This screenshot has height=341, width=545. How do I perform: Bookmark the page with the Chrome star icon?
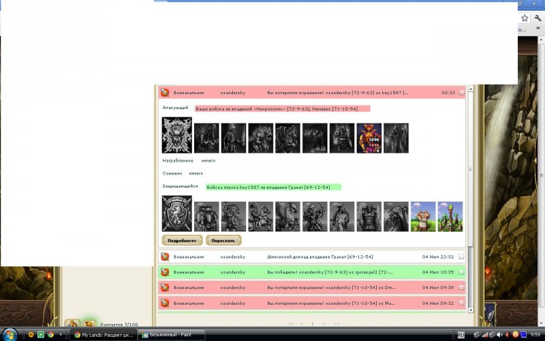click(525, 18)
